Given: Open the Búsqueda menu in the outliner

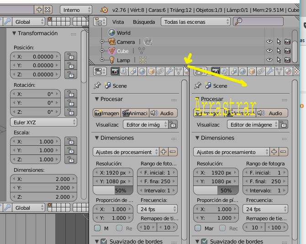Looking at the screenshot, I should coord(144,22).
